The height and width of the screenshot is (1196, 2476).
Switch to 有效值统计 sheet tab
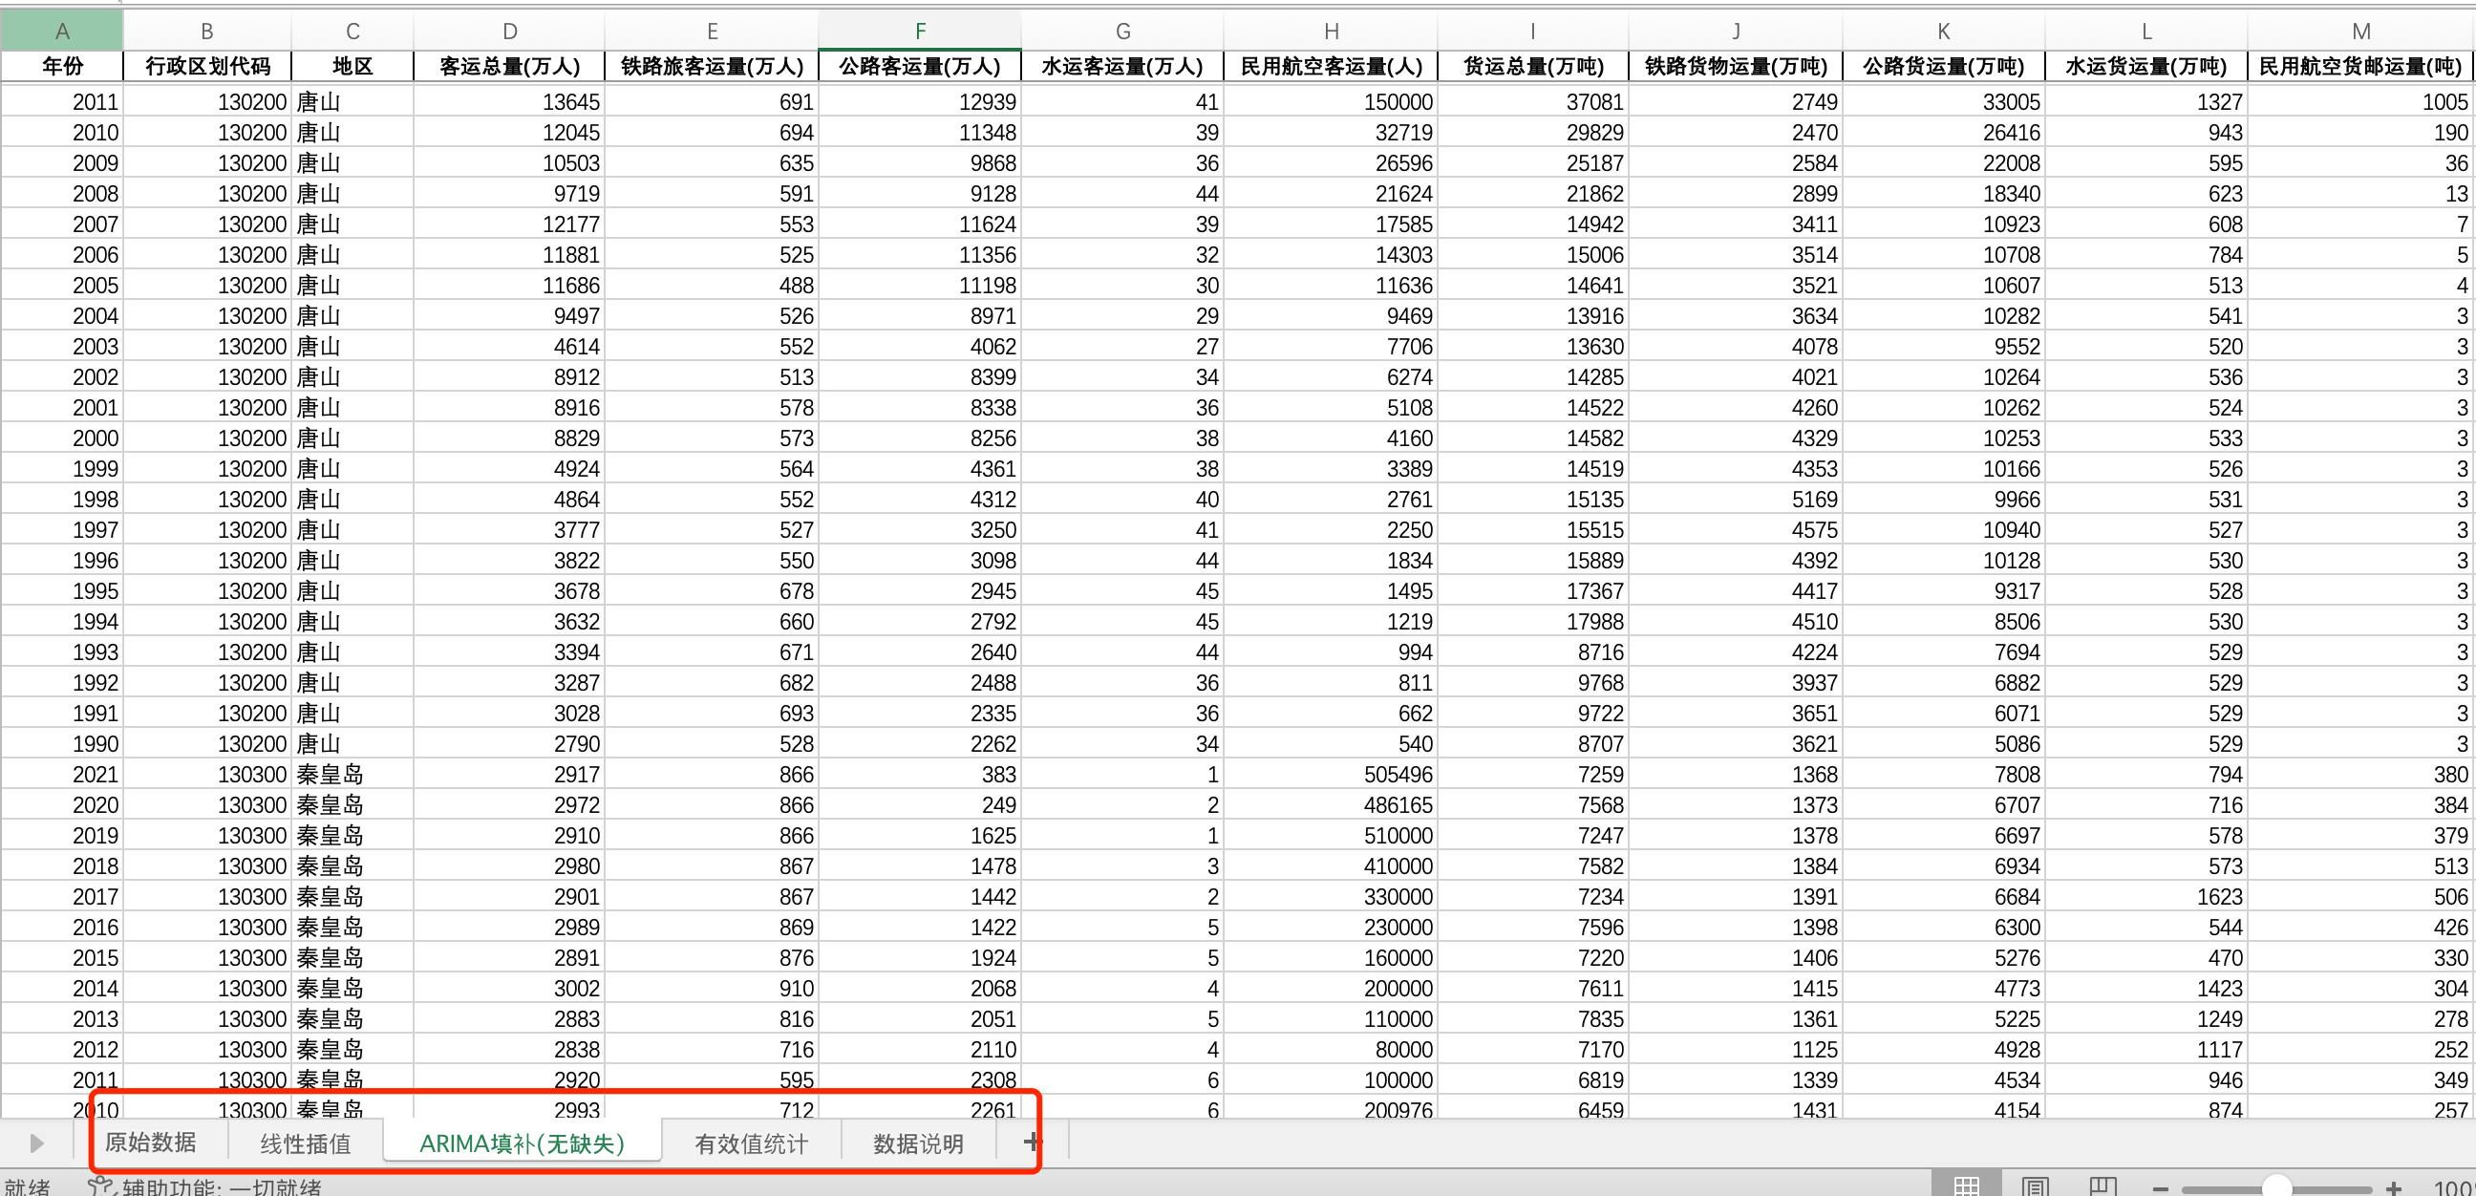click(x=751, y=1143)
